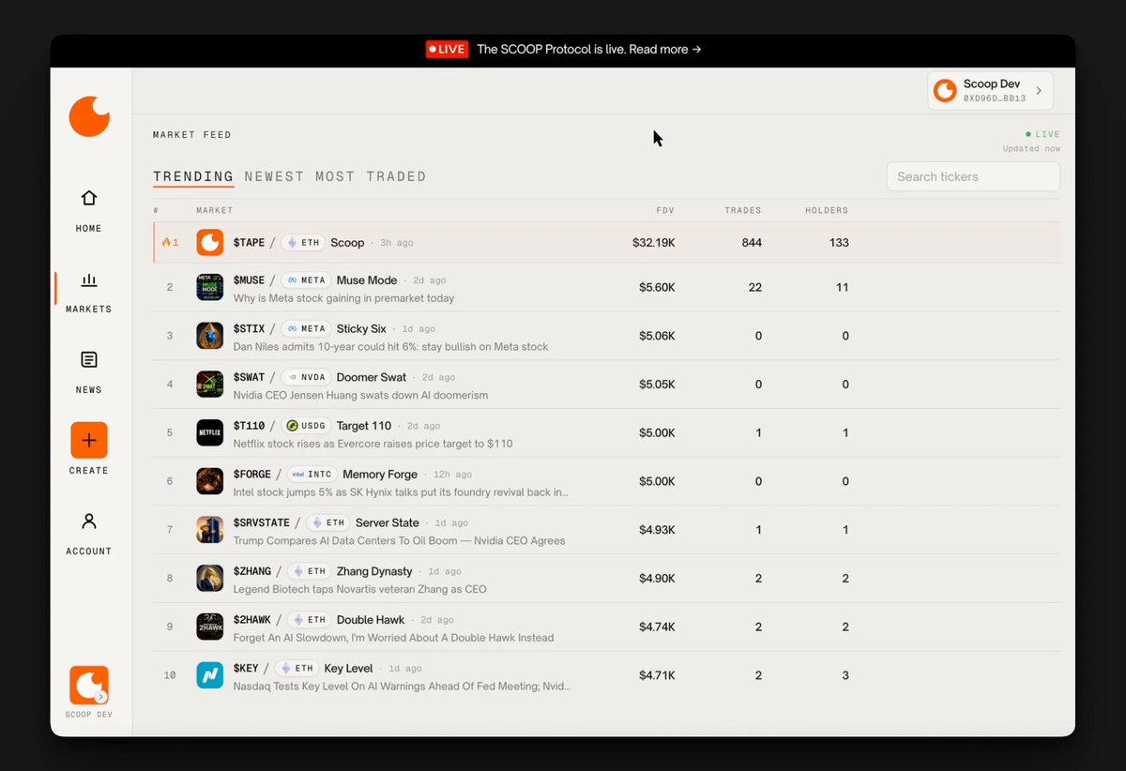Open the Markets section icon
Image resolution: width=1126 pixels, height=771 pixels.
coord(89,280)
